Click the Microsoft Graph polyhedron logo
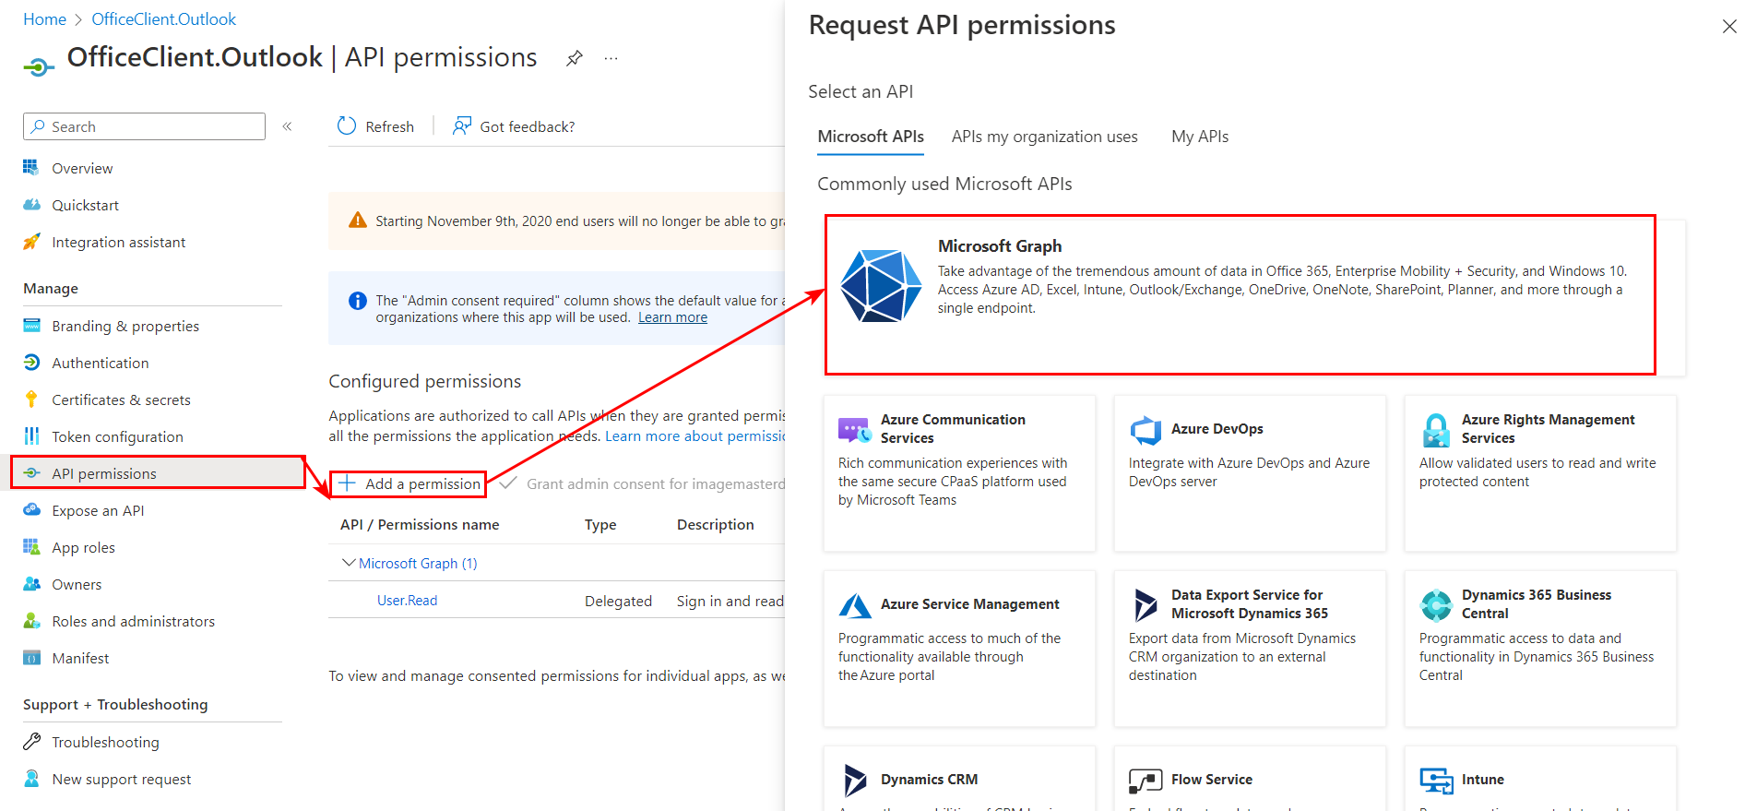The width and height of the screenshot is (1745, 811). coord(881,285)
